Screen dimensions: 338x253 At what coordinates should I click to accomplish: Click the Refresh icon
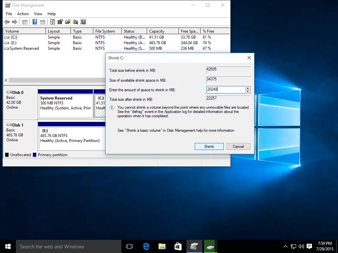52,22
